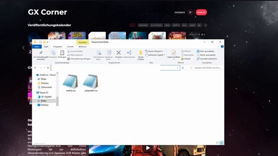Show file history with Verlauf

click(x=186, y=59)
